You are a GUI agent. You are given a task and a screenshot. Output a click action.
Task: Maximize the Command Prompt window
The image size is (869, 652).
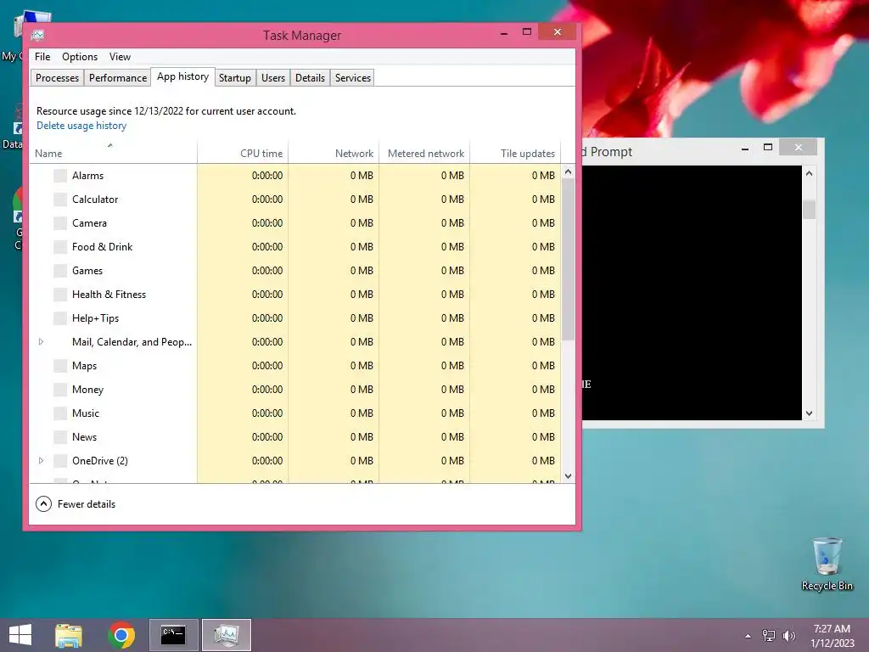point(767,148)
